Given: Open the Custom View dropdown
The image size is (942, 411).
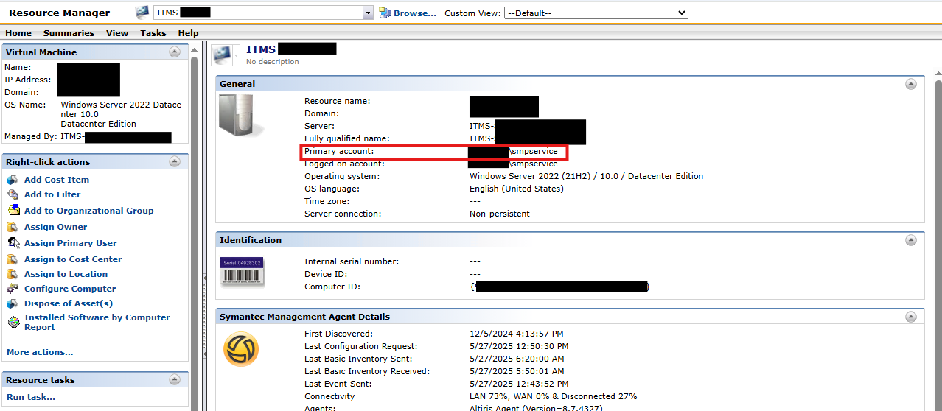Looking at the screenshot, I should (596, 13).
